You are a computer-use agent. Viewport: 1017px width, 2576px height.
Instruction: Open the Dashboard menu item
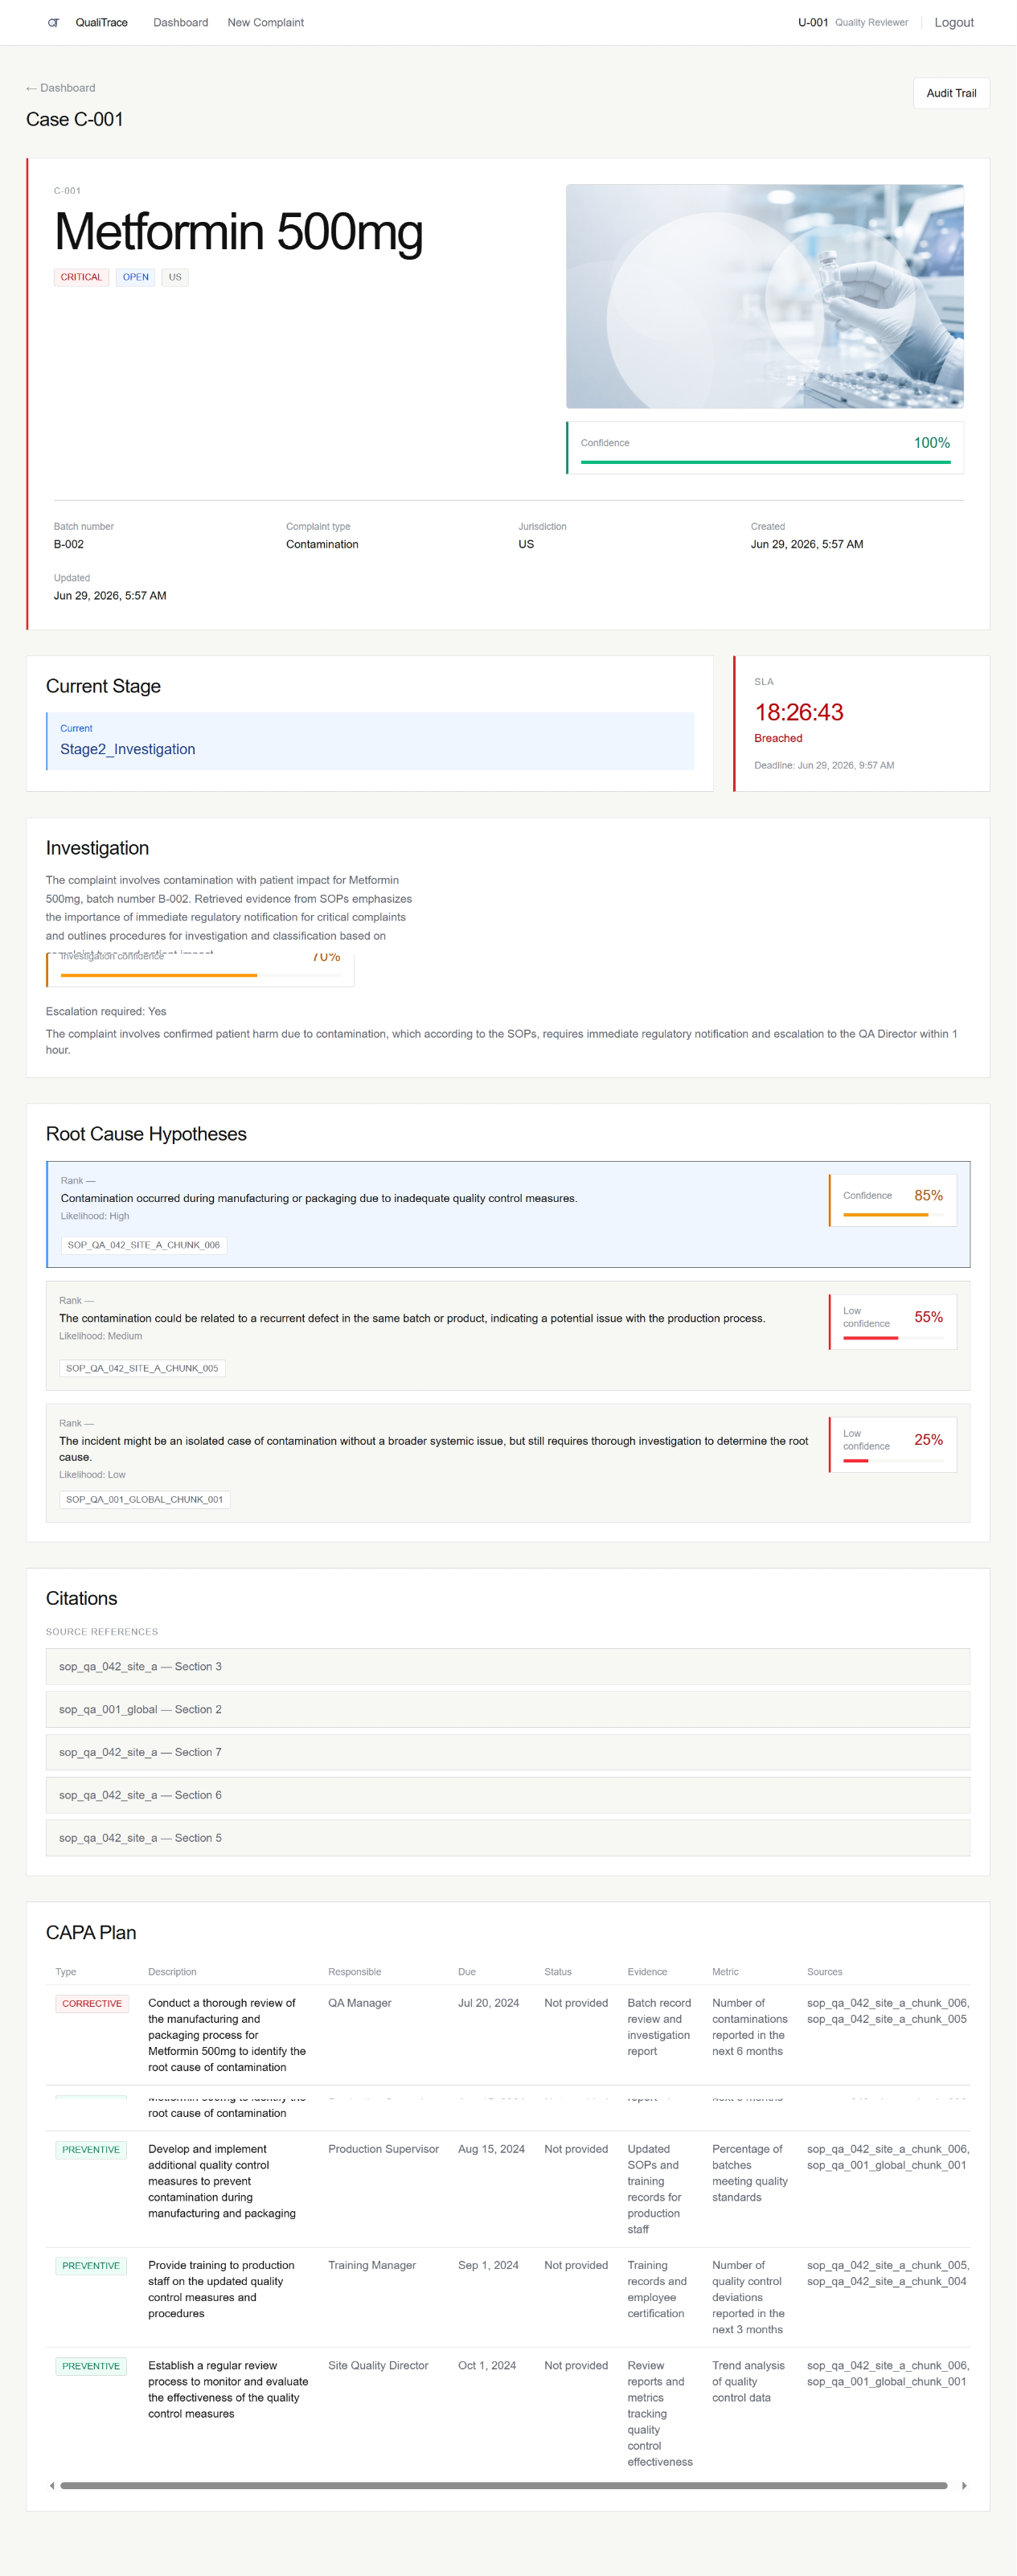coord(181,22)
